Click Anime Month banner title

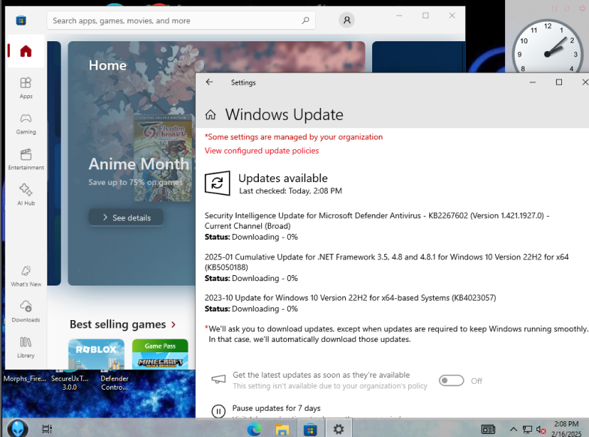tap(139, 164)
